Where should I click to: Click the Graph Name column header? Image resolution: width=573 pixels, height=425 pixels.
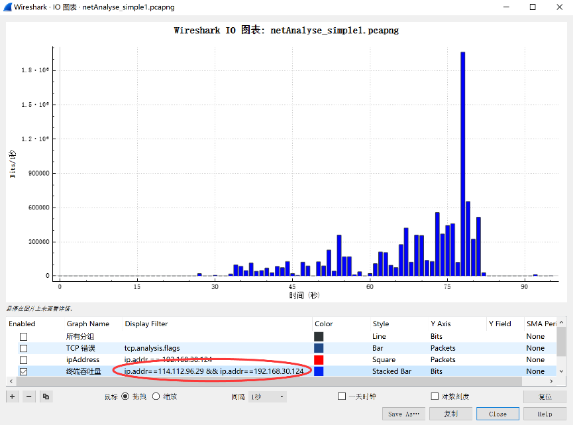tap(87, 324)
